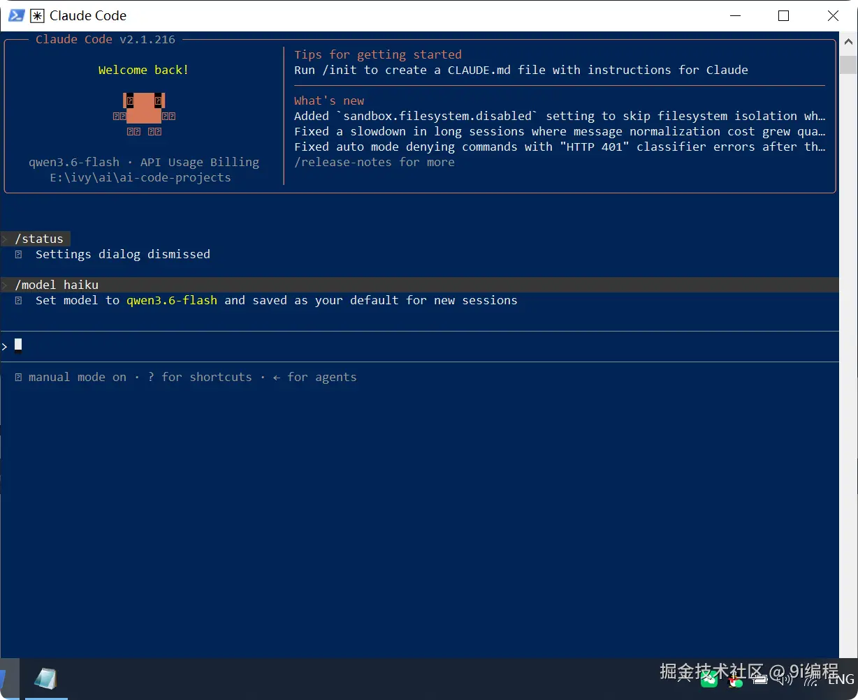Image resolution: width=858 pixels, height=700 pixels.
Task: Click 'Settings dialog dismissed' message
Action: coord(123,254)
